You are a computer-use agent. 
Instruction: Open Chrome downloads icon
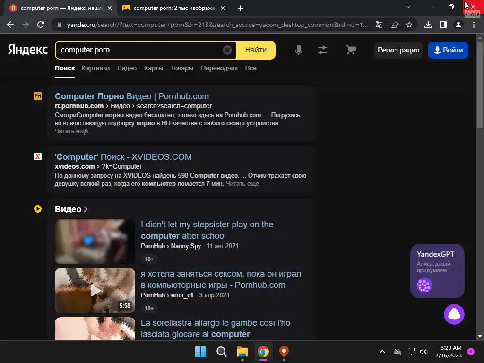tap(428, 25)
